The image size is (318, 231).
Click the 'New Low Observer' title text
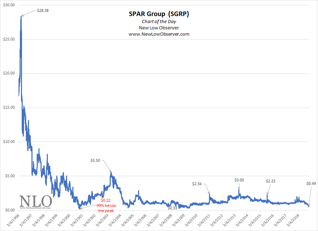[x=159, y=28]
